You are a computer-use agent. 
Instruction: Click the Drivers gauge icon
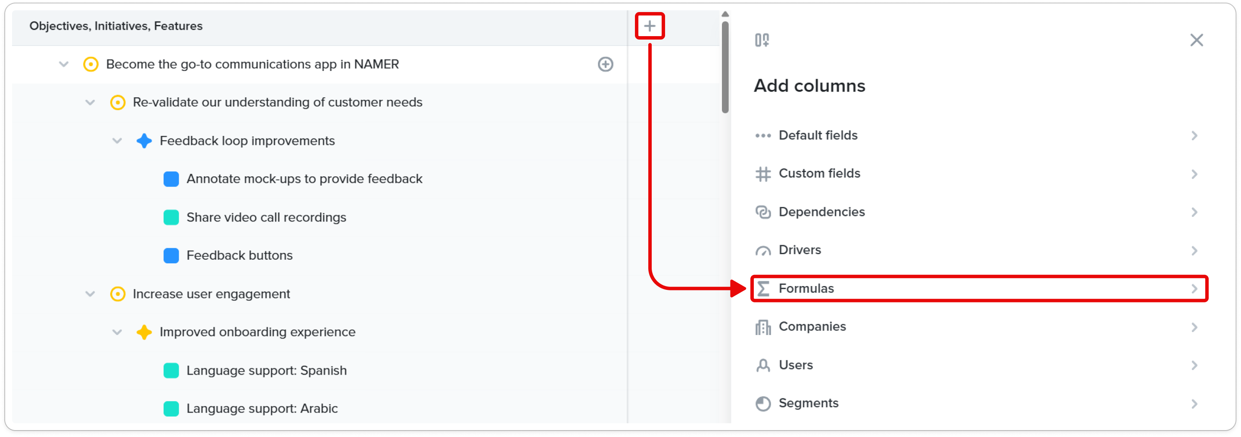(x=762, y=250)
